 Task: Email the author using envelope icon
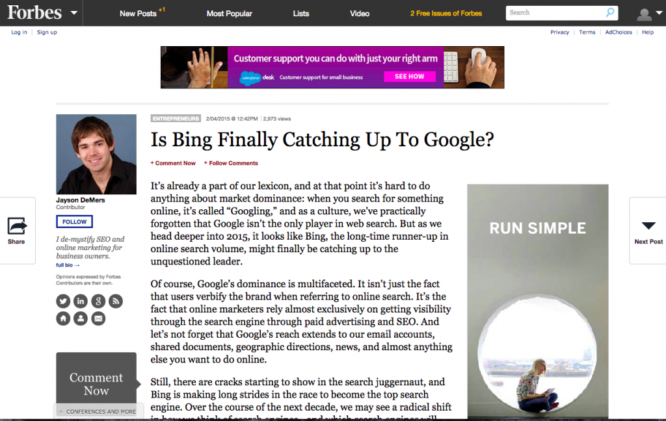[x=98, y=318]
